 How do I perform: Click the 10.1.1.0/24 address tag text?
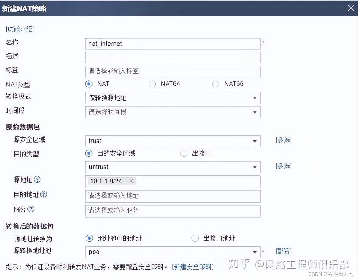[x=106, y=181]
